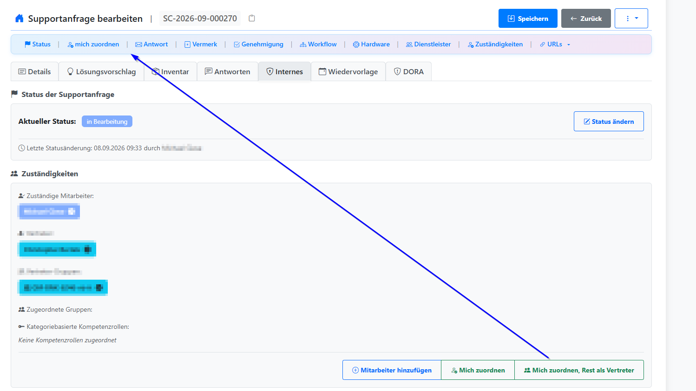Add a Vermerk from the action bar
This screenshot has width=696, height=391.
(x=201, y=45)
